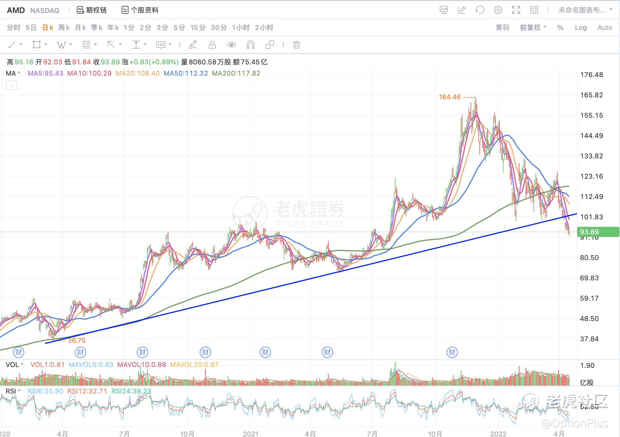Switch to 分时 intraday view
Viewport: 620px width, 437px height.
pos(14,28)
